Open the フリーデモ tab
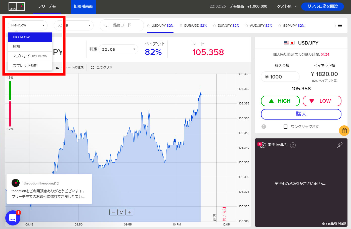The image size is (351, 229). [x=47, y=7]
